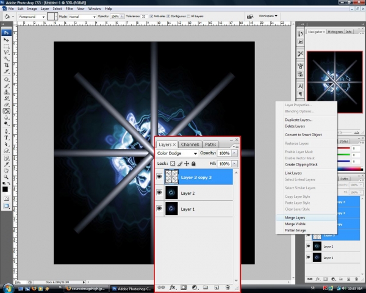Open the enlarged Layers panel flyout menu

pyautogui.click(x=235, y=146)
